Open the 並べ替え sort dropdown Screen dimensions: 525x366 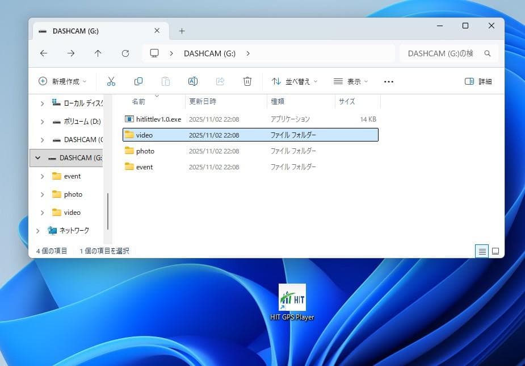[295, 81]
